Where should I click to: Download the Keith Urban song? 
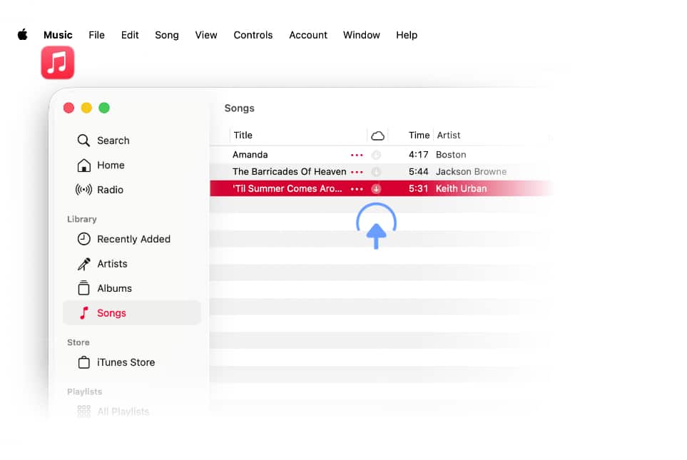point(376,189)
